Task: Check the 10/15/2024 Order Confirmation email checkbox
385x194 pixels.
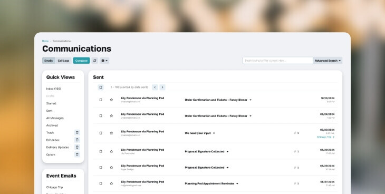Action: [x=101, y=100]
